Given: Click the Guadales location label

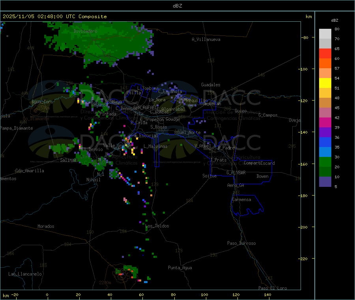Looking at the screenshot, I should tap(211, 85).
